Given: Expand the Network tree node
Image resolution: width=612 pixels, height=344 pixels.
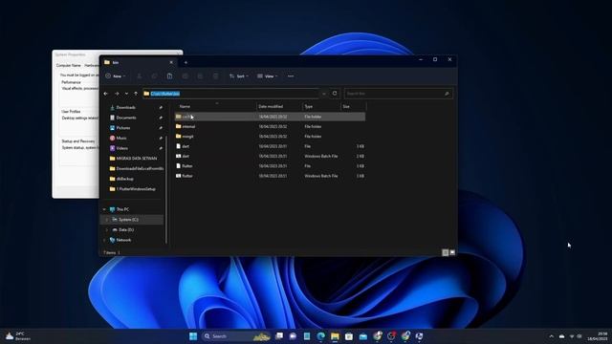Looking at the screenshot, I should point(104,240).
